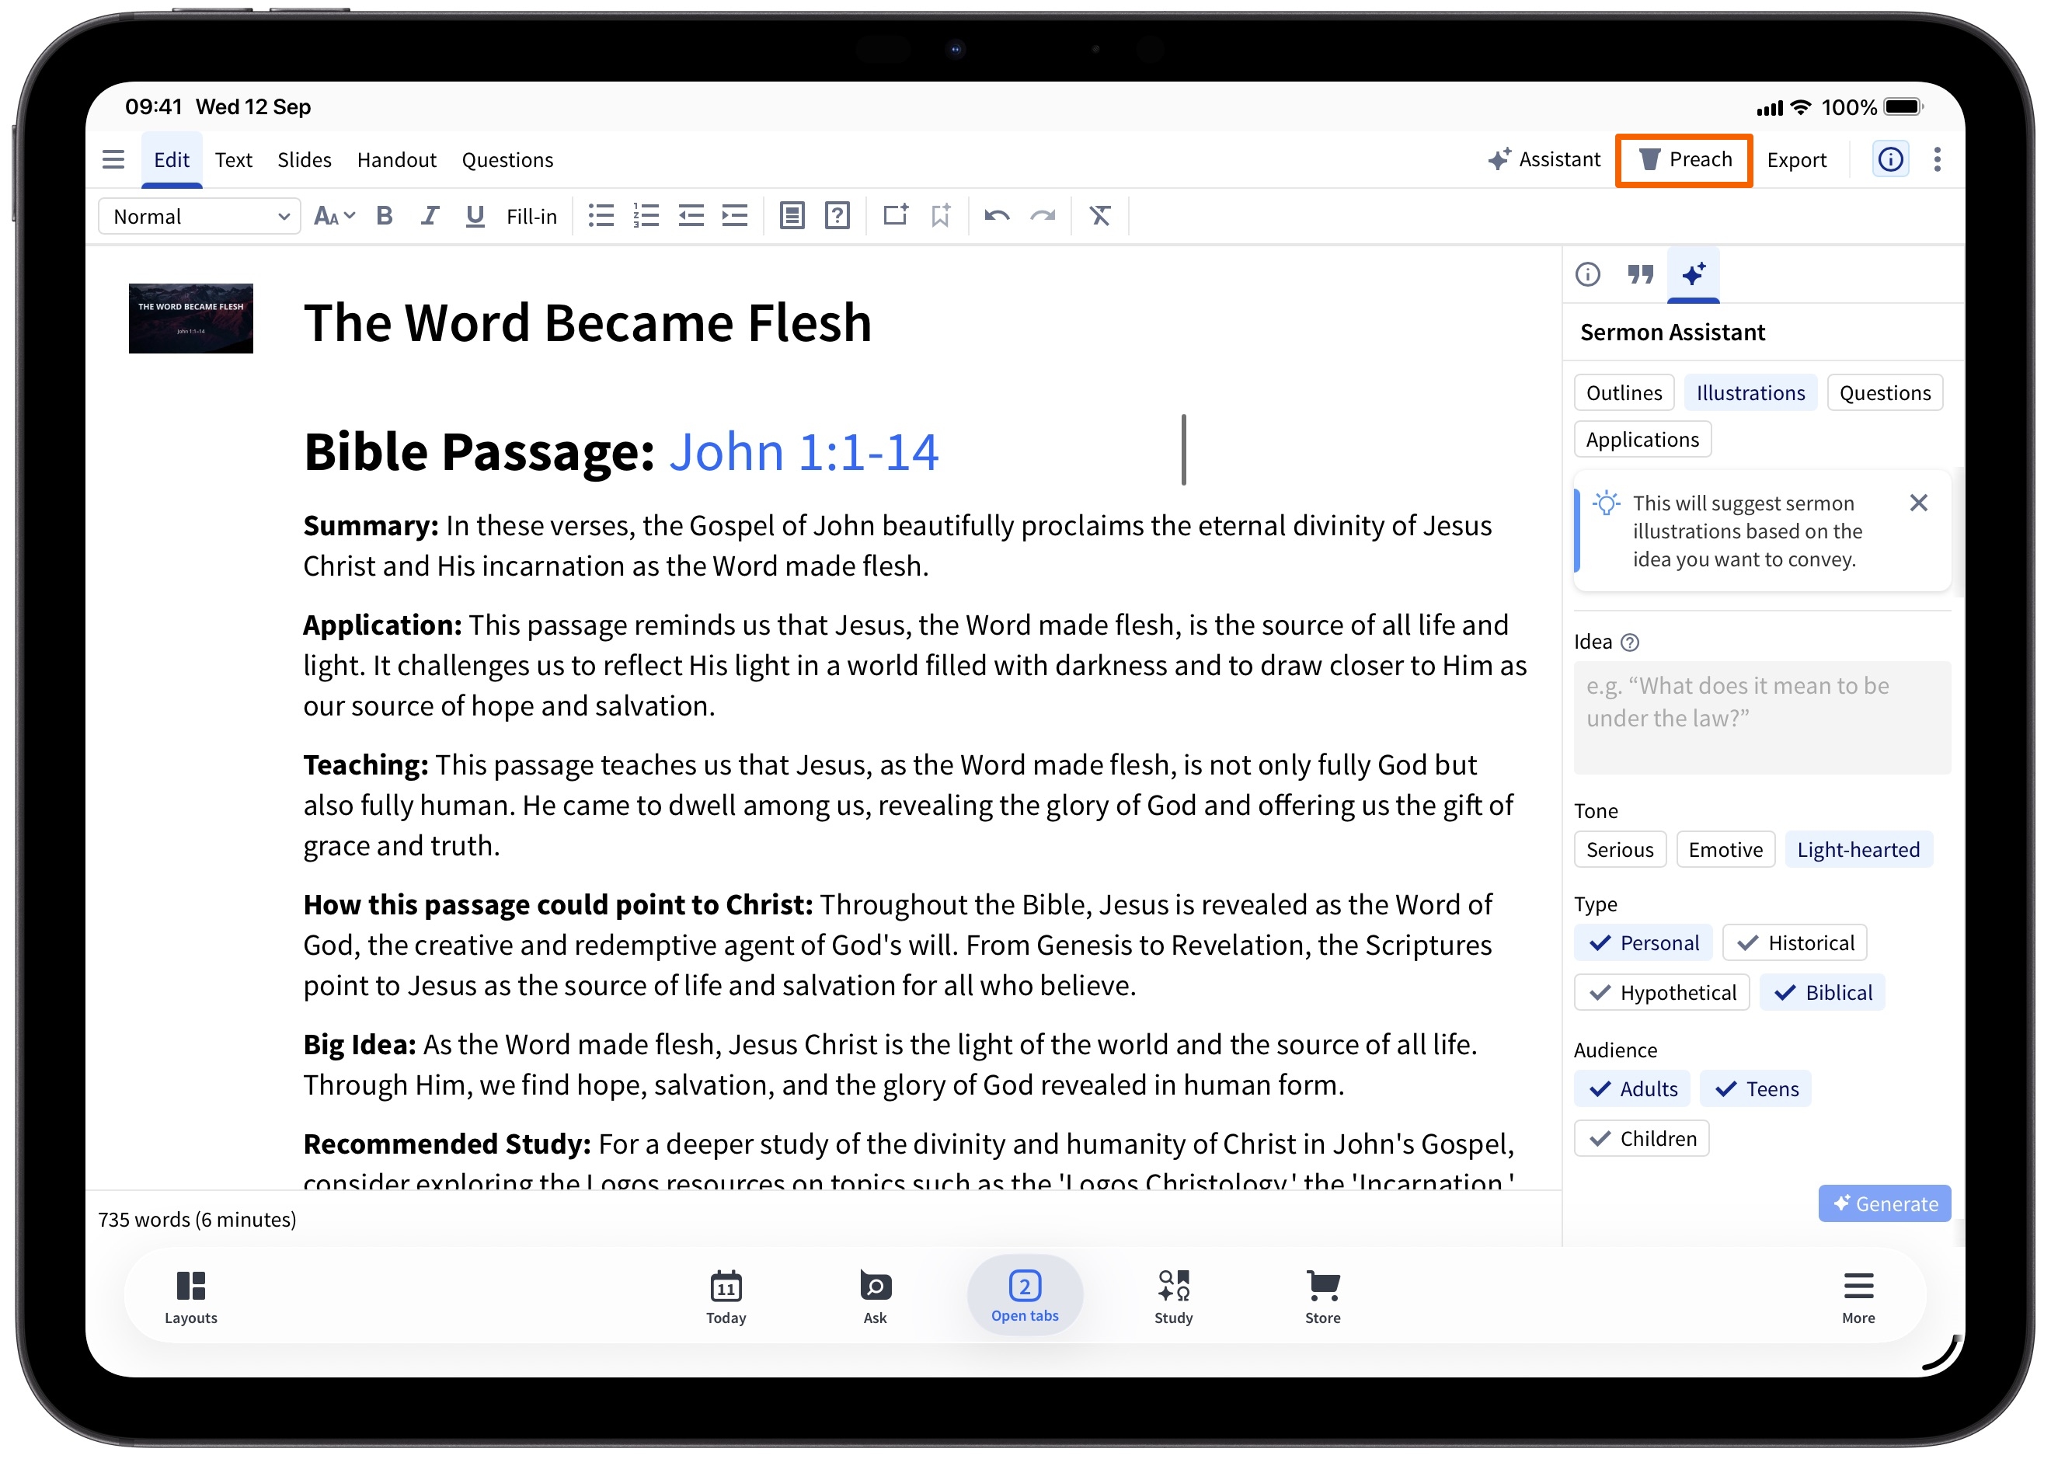Toggle the Personal illustration type
The image size is (2051, 1459).
1643,943
